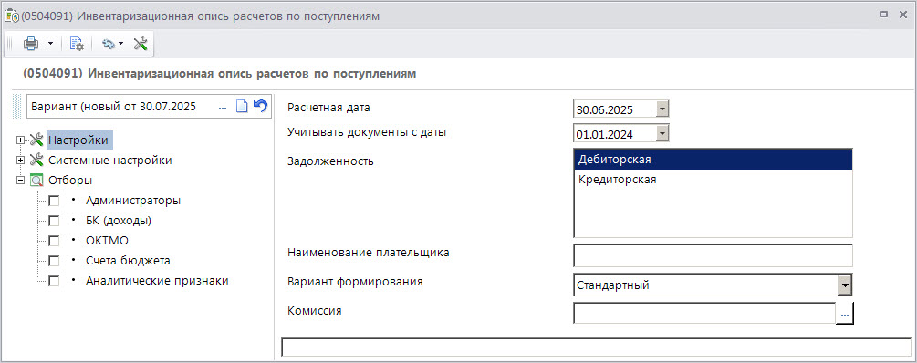The image size is (917, 363).
Task: Check the Администраторы filter checkbox
Action: tap(54, 201)
